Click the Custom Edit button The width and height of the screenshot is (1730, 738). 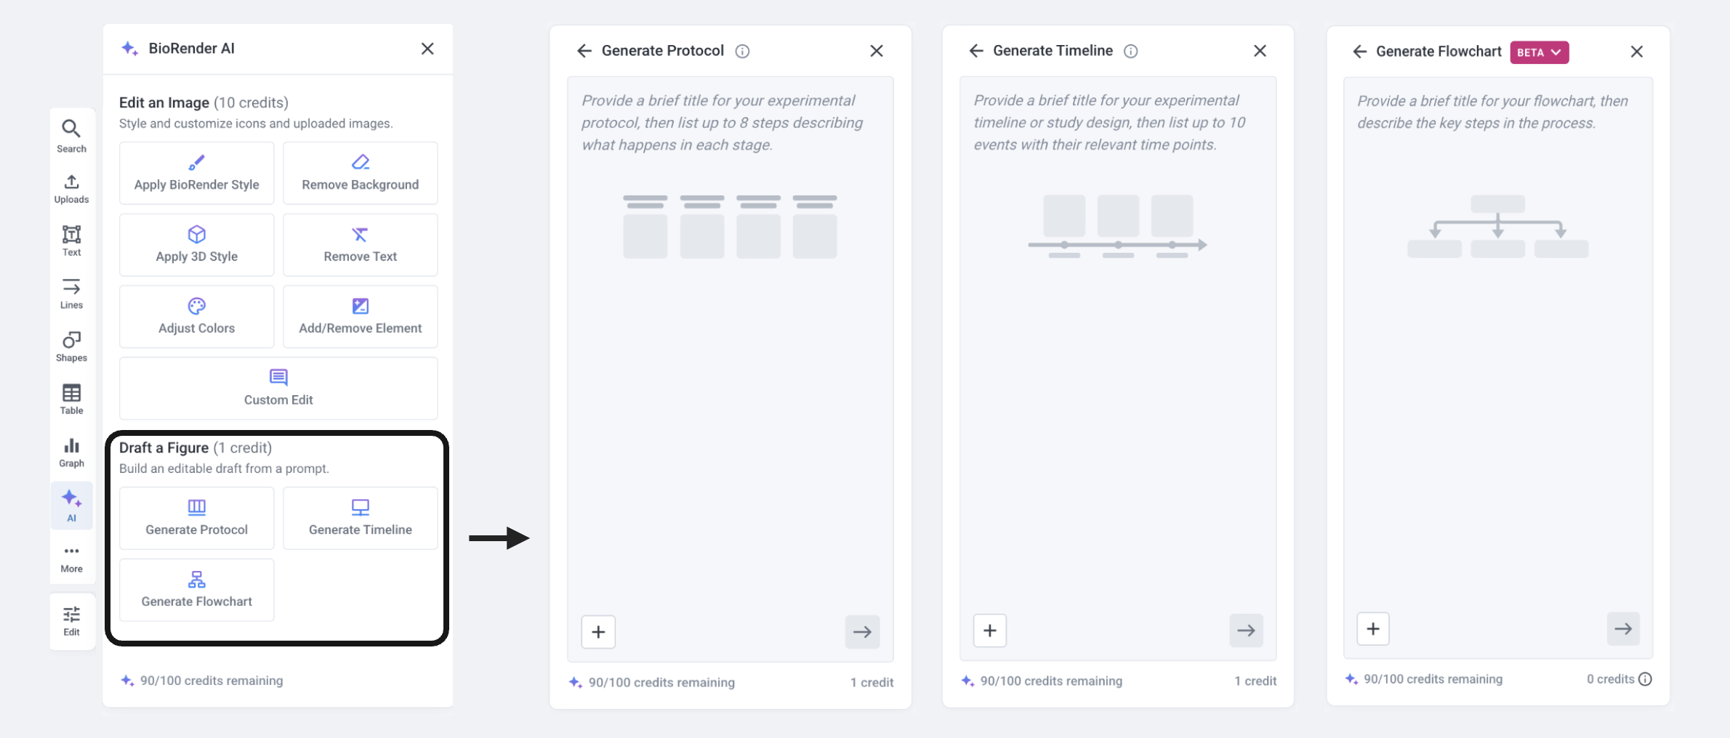pyautogui.click(x=278, y=388)
